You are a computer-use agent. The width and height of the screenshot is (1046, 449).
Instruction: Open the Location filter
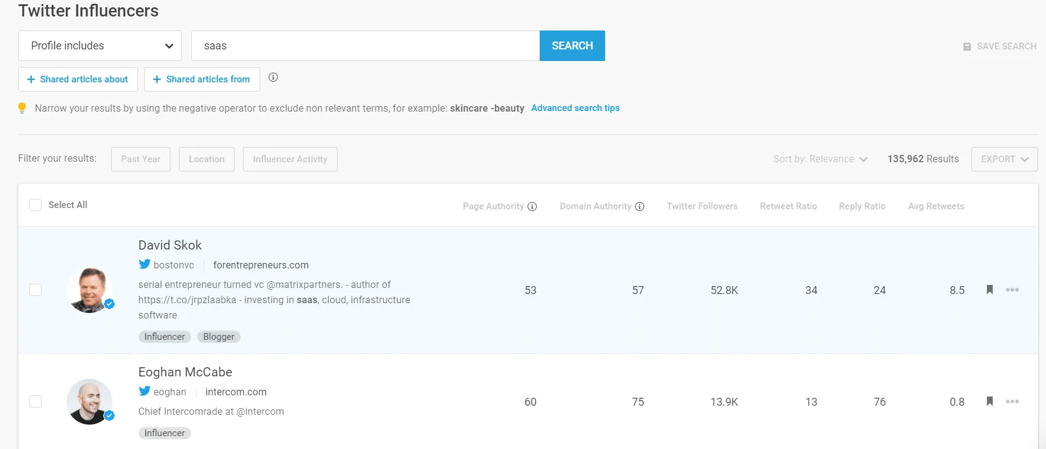pos(206,159)
